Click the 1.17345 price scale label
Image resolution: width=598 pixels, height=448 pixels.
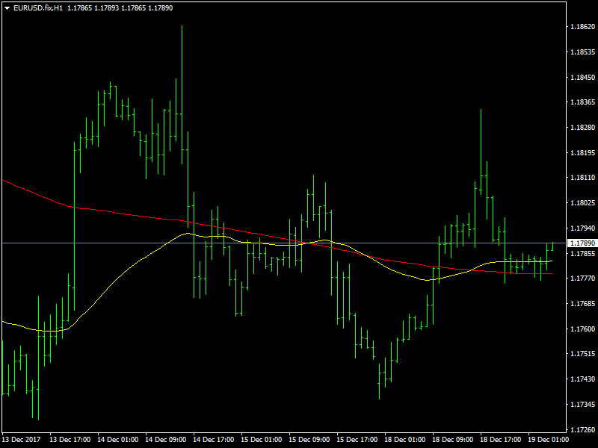click(x=582, y=404)
